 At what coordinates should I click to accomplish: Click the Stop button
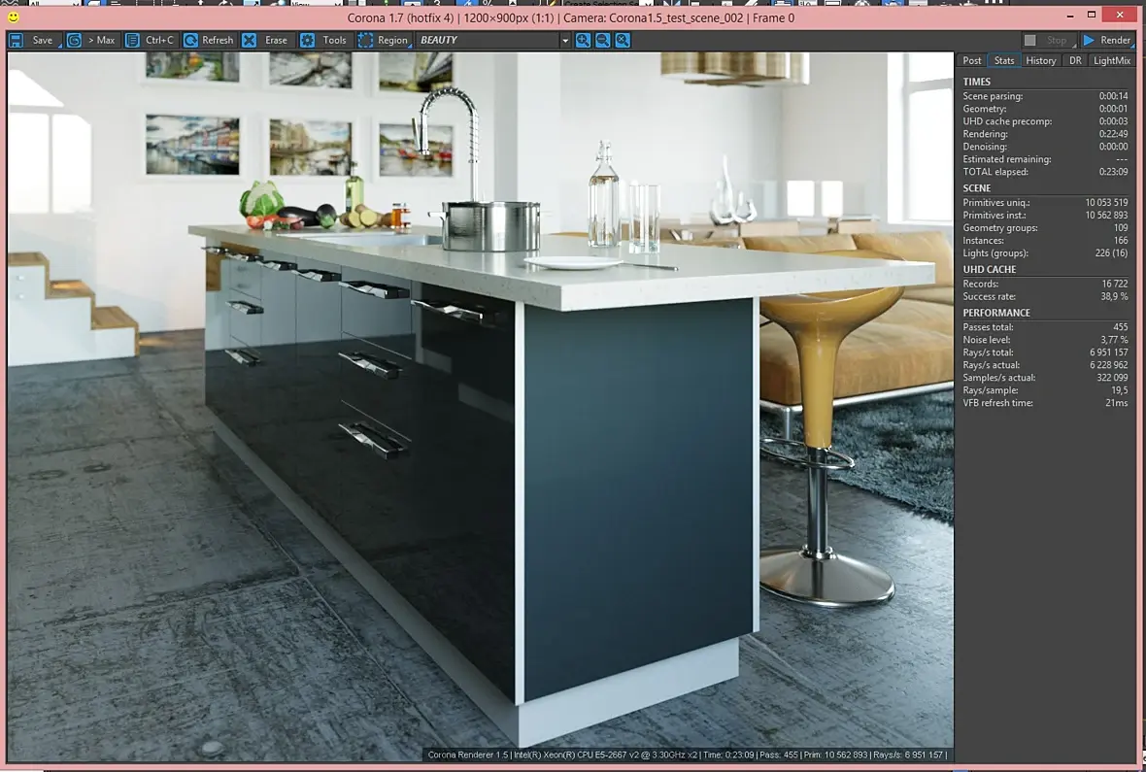1049,40
